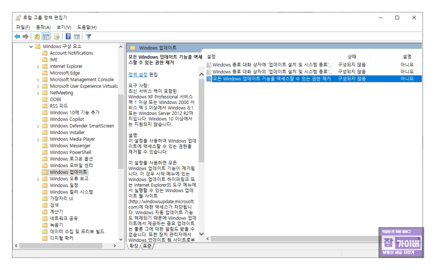435x270 pixels.
Task: Click the tree pane scroll right arrow
Action: (115, 246)
